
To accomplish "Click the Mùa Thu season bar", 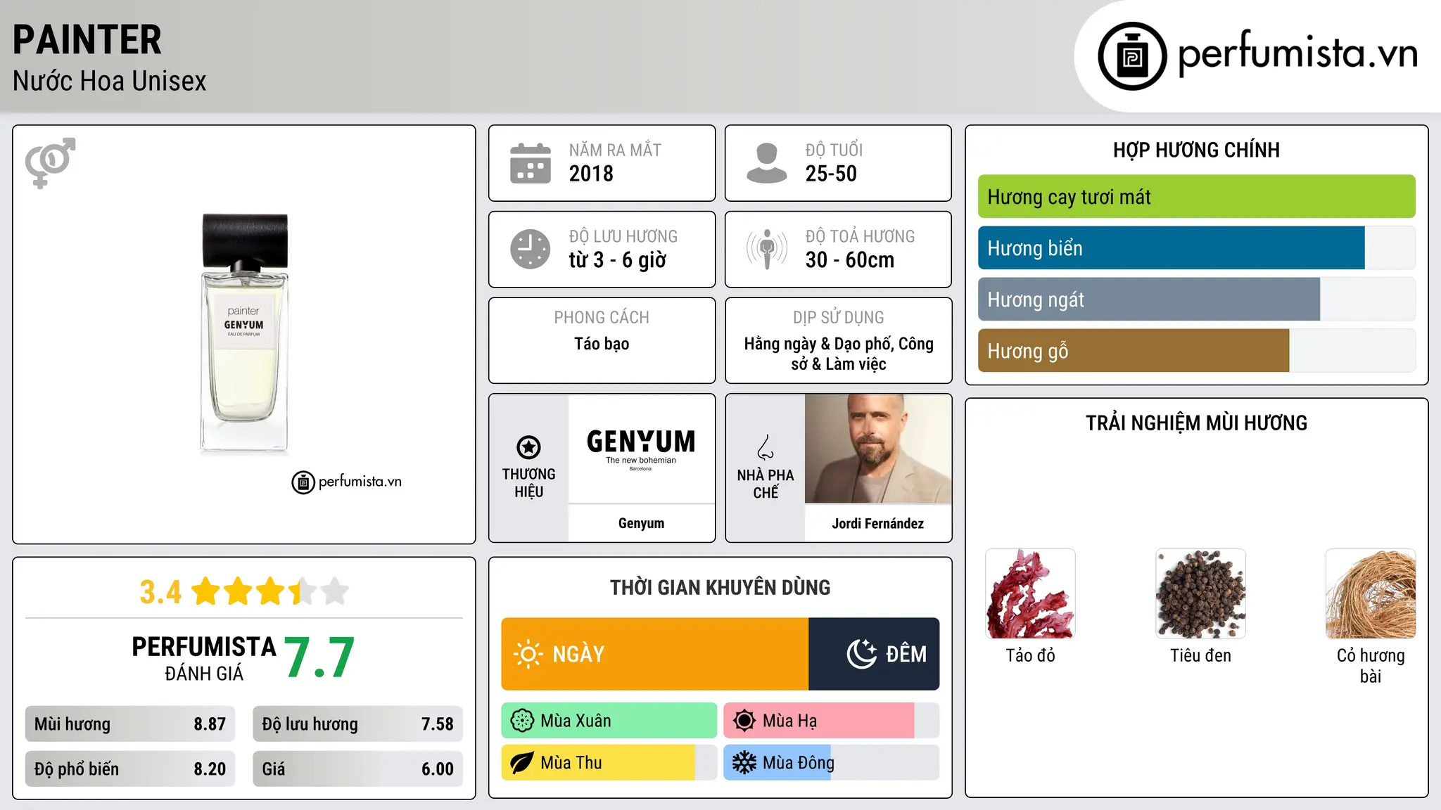I will [609, 763].
